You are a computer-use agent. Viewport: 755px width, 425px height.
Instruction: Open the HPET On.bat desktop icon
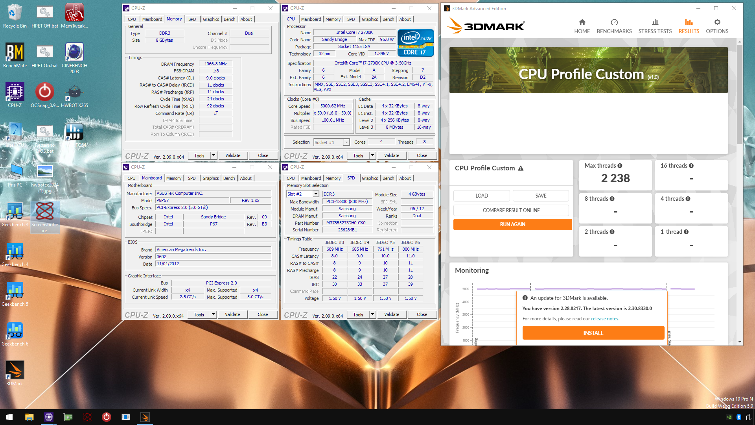tap(45, 55)
